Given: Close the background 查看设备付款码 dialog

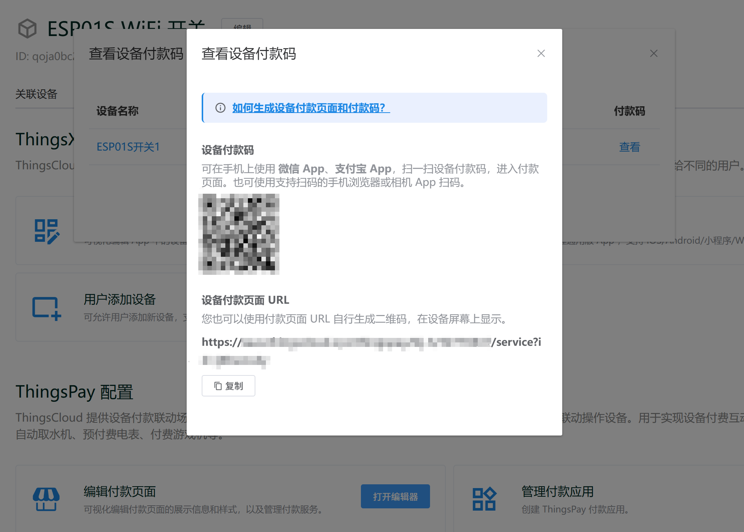Looking at the screenshot, I should [653, 53].
